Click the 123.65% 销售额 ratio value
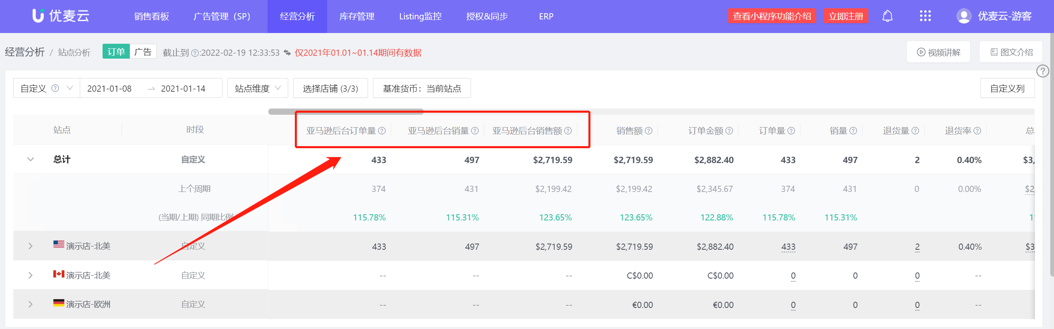The height and width of the screenshot is (329, 1054). [636, 218]
